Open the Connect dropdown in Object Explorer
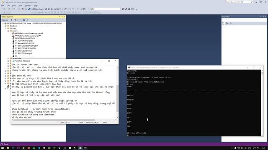 [x=5, y=20]
